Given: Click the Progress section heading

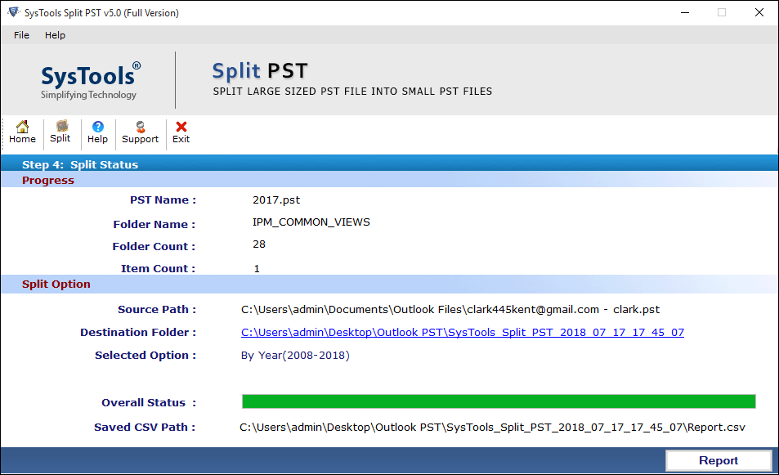Looking at the screenshot, I should click(47, 181).
